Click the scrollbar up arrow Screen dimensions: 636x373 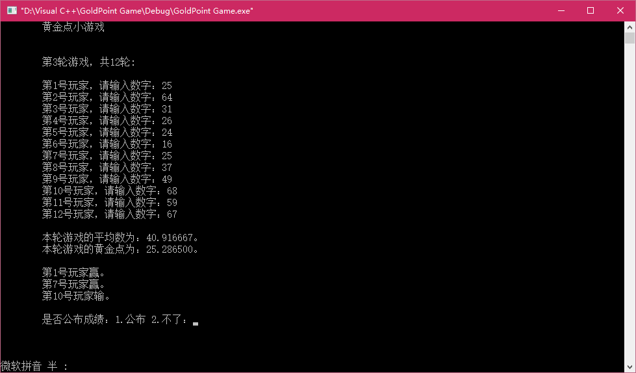630,27
